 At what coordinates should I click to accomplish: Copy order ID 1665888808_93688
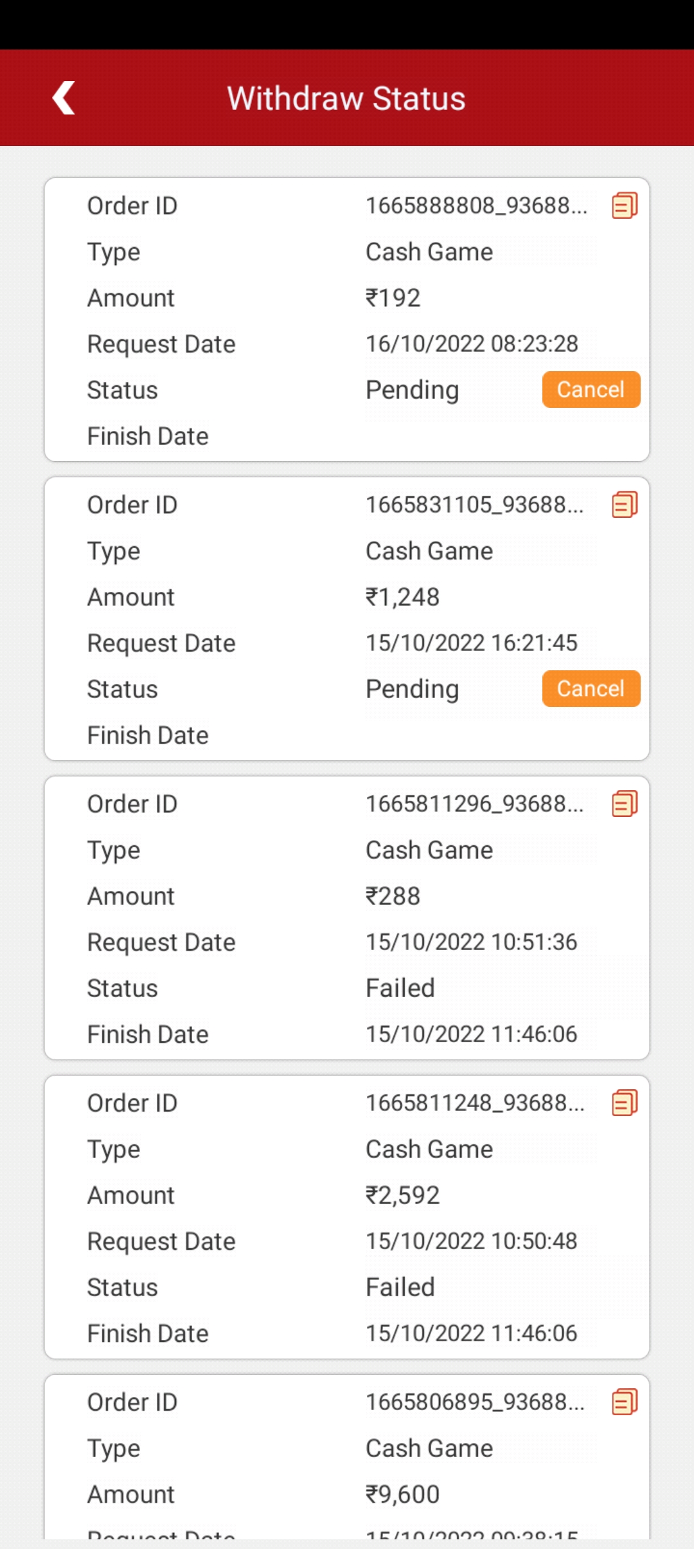625,206
